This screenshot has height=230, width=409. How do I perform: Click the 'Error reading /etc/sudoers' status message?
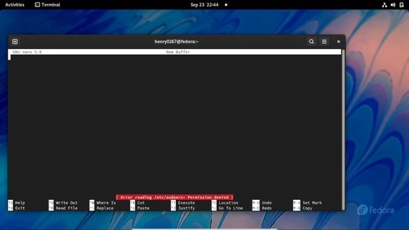point(174,197)
